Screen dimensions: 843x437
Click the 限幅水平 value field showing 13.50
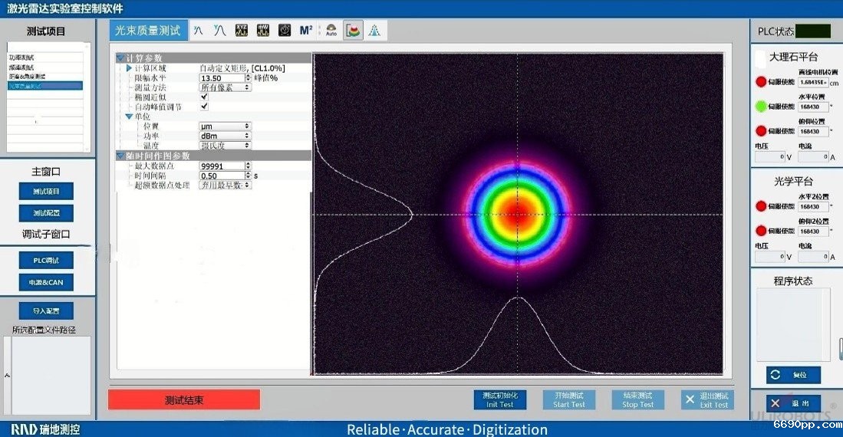(x=221, y=78)
